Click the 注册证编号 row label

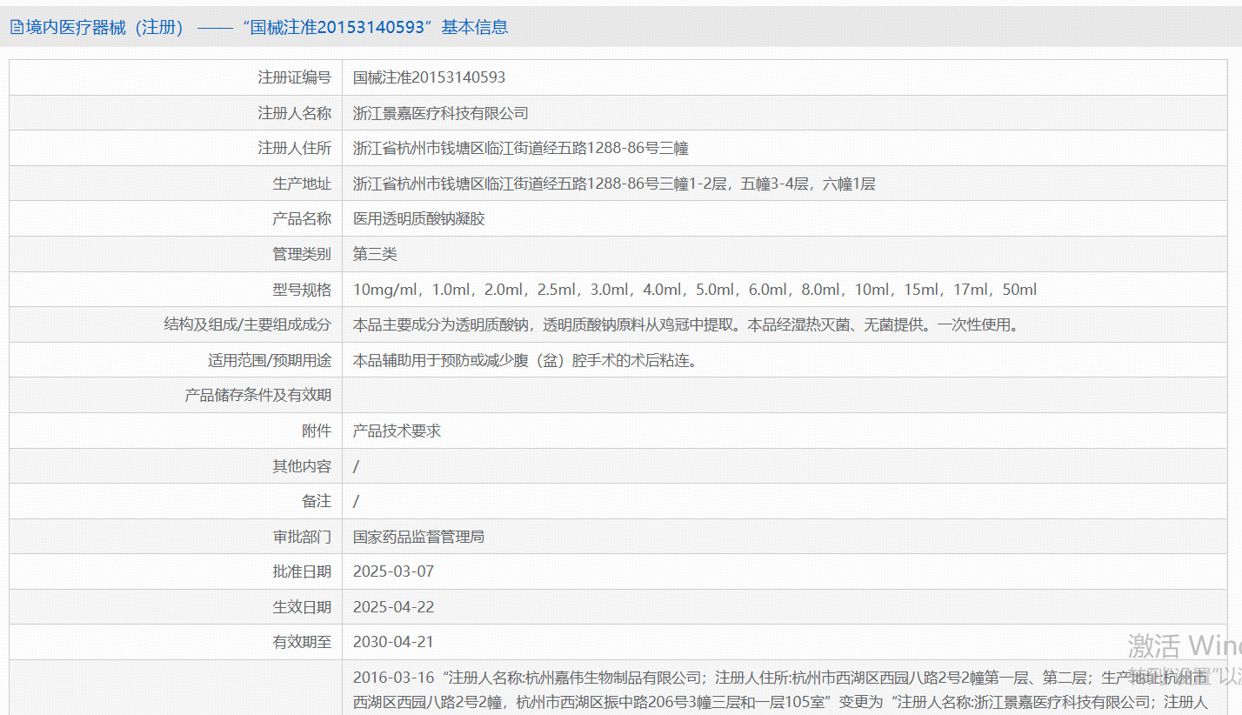pos(294,77)
